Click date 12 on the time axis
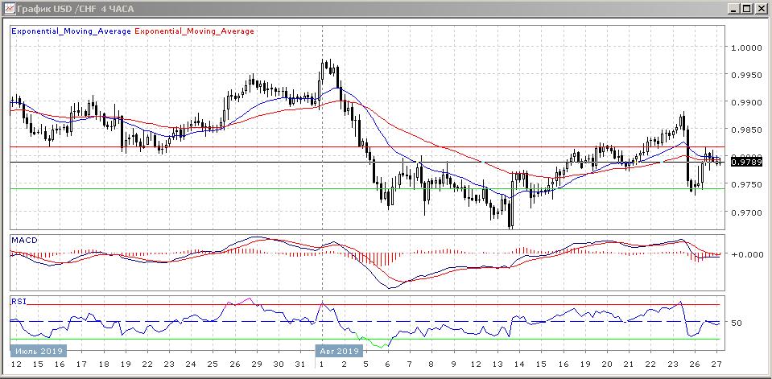Viewport: 772px width, 379px height. click(x=15, y=365)
